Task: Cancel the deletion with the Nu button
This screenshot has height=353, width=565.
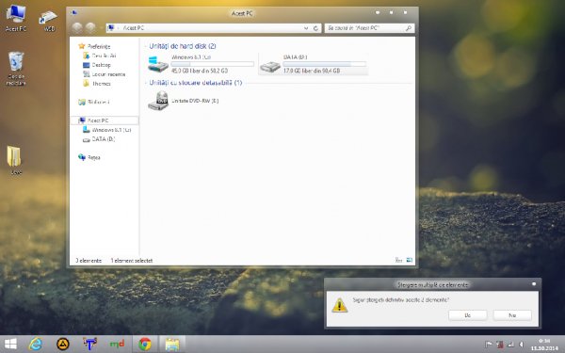Action: tap(512, 315)
